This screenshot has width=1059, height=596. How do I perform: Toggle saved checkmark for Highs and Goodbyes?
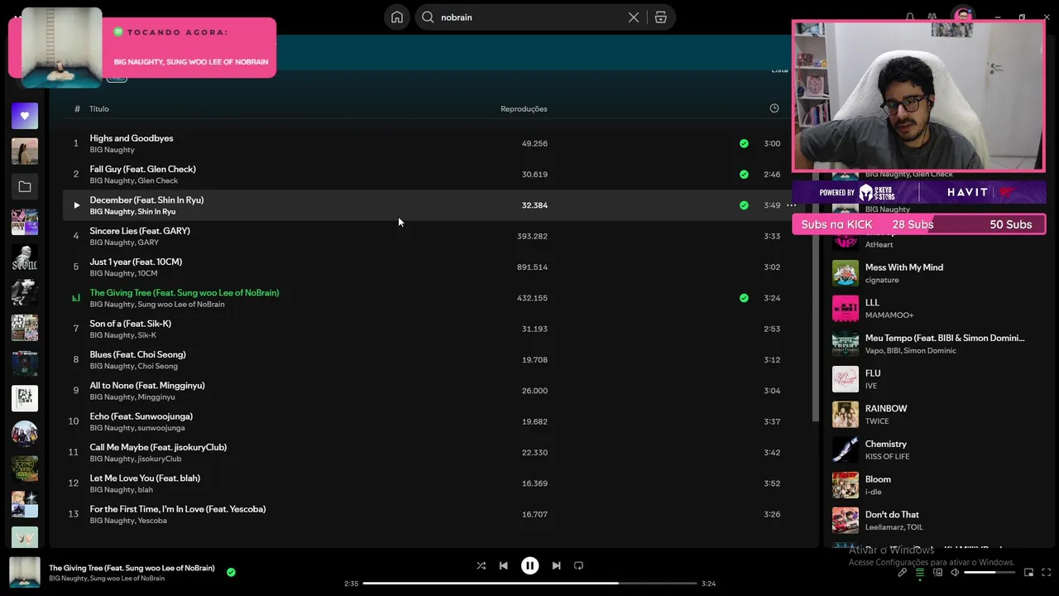point(744,143)
